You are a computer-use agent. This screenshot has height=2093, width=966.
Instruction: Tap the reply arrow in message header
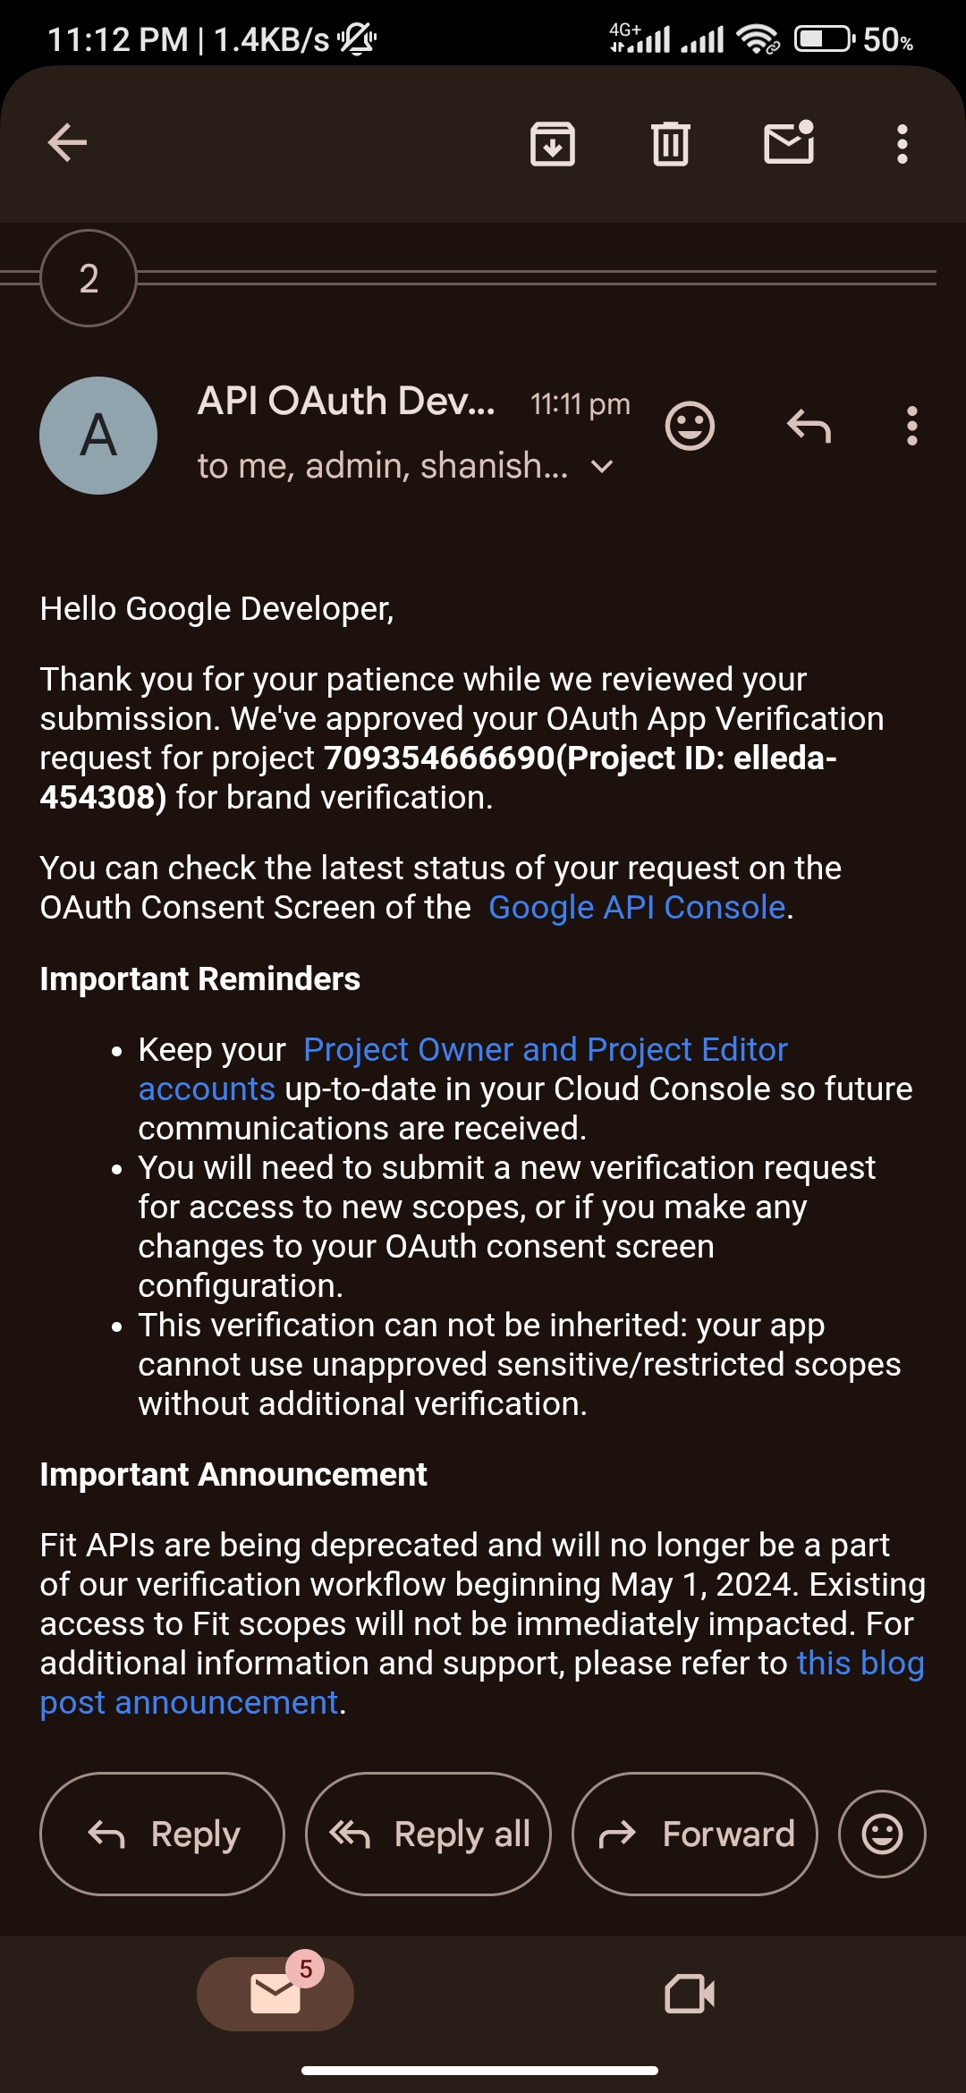click(x=809, y=426)
